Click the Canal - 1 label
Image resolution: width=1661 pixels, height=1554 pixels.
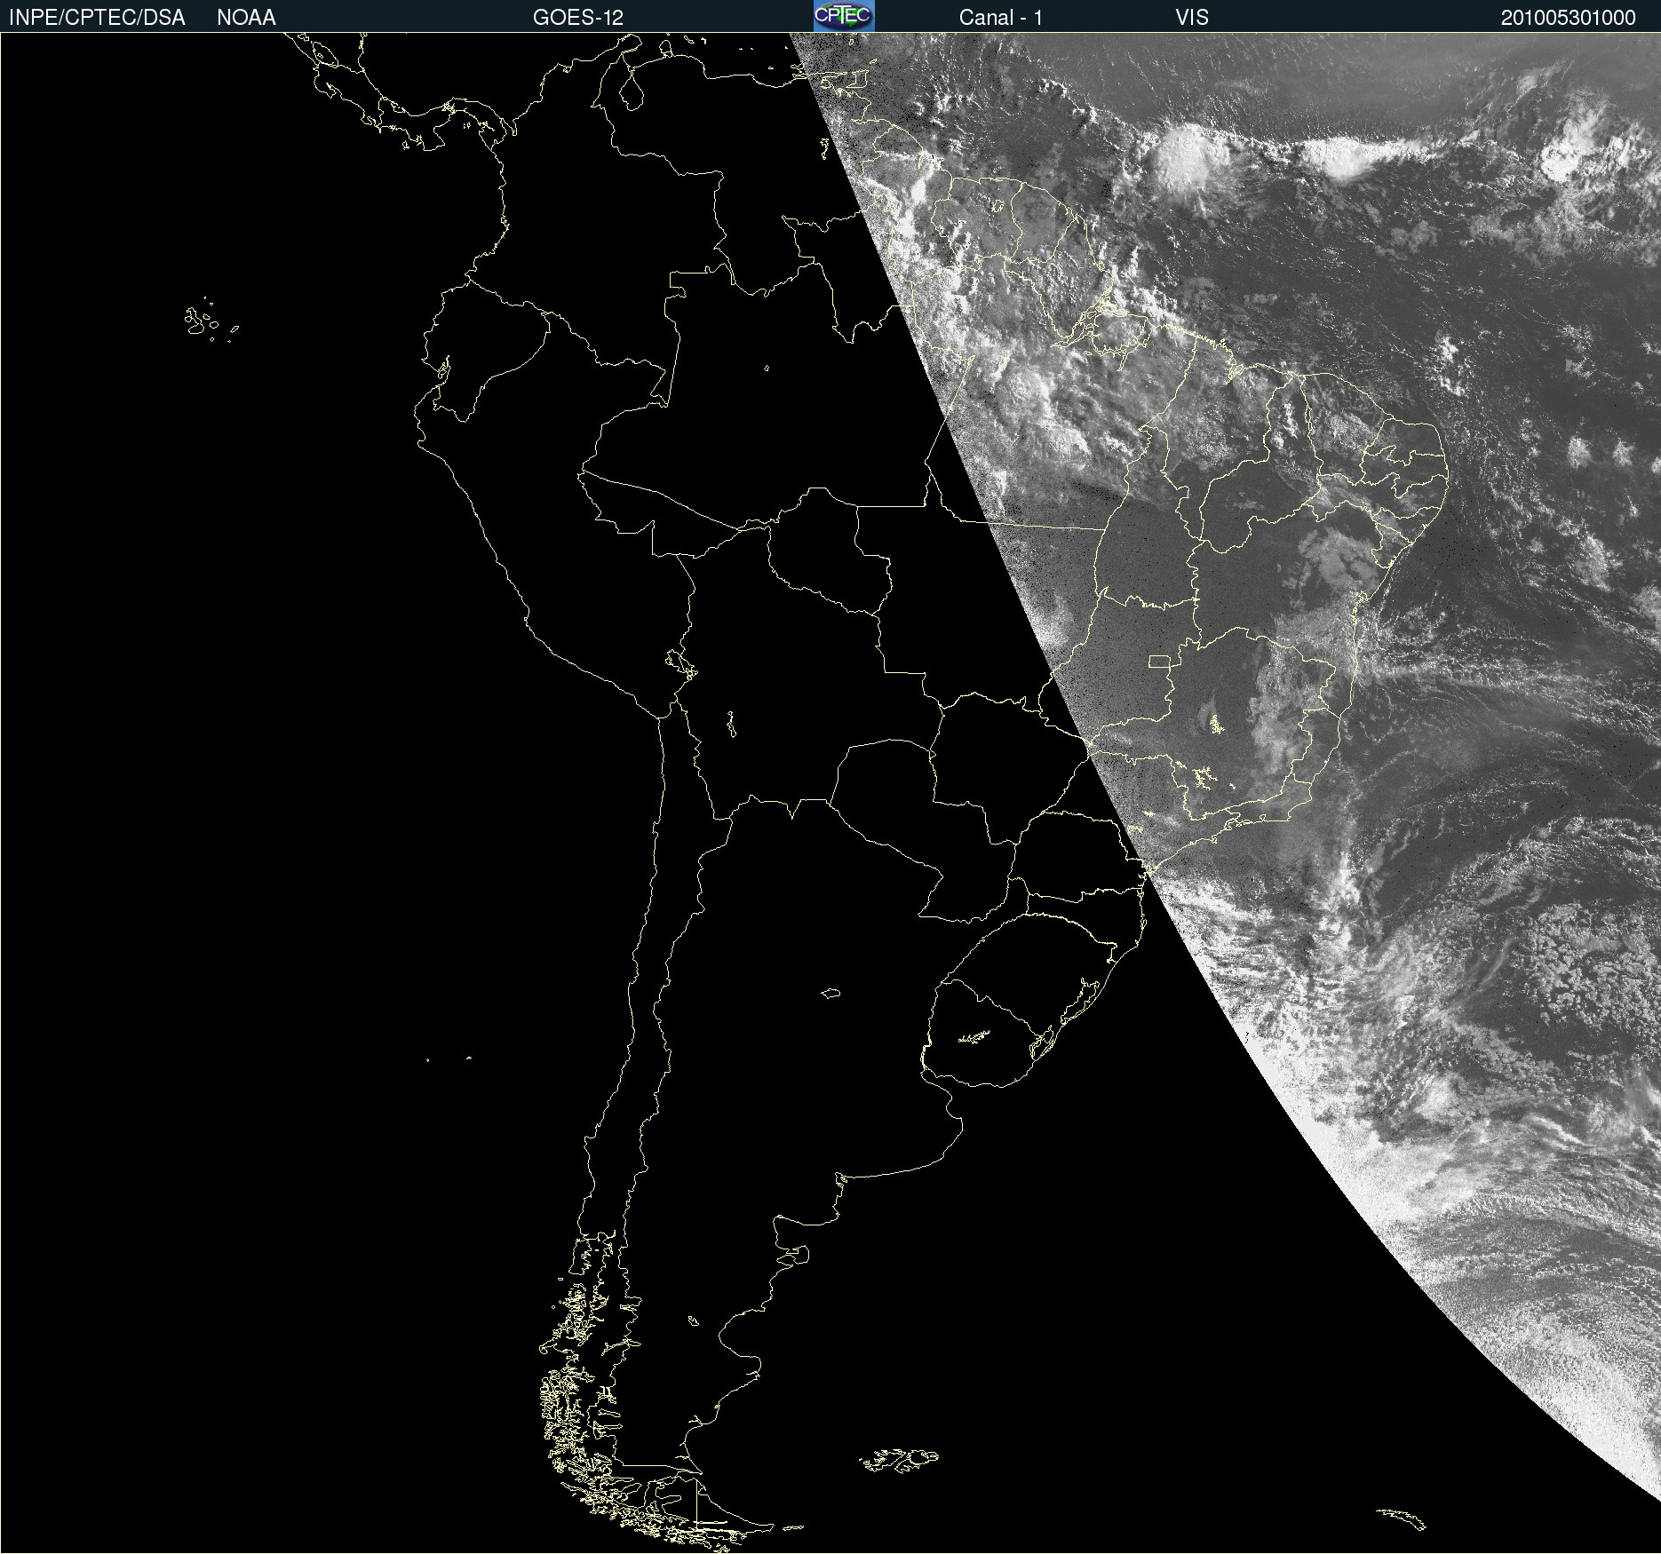1001,18
